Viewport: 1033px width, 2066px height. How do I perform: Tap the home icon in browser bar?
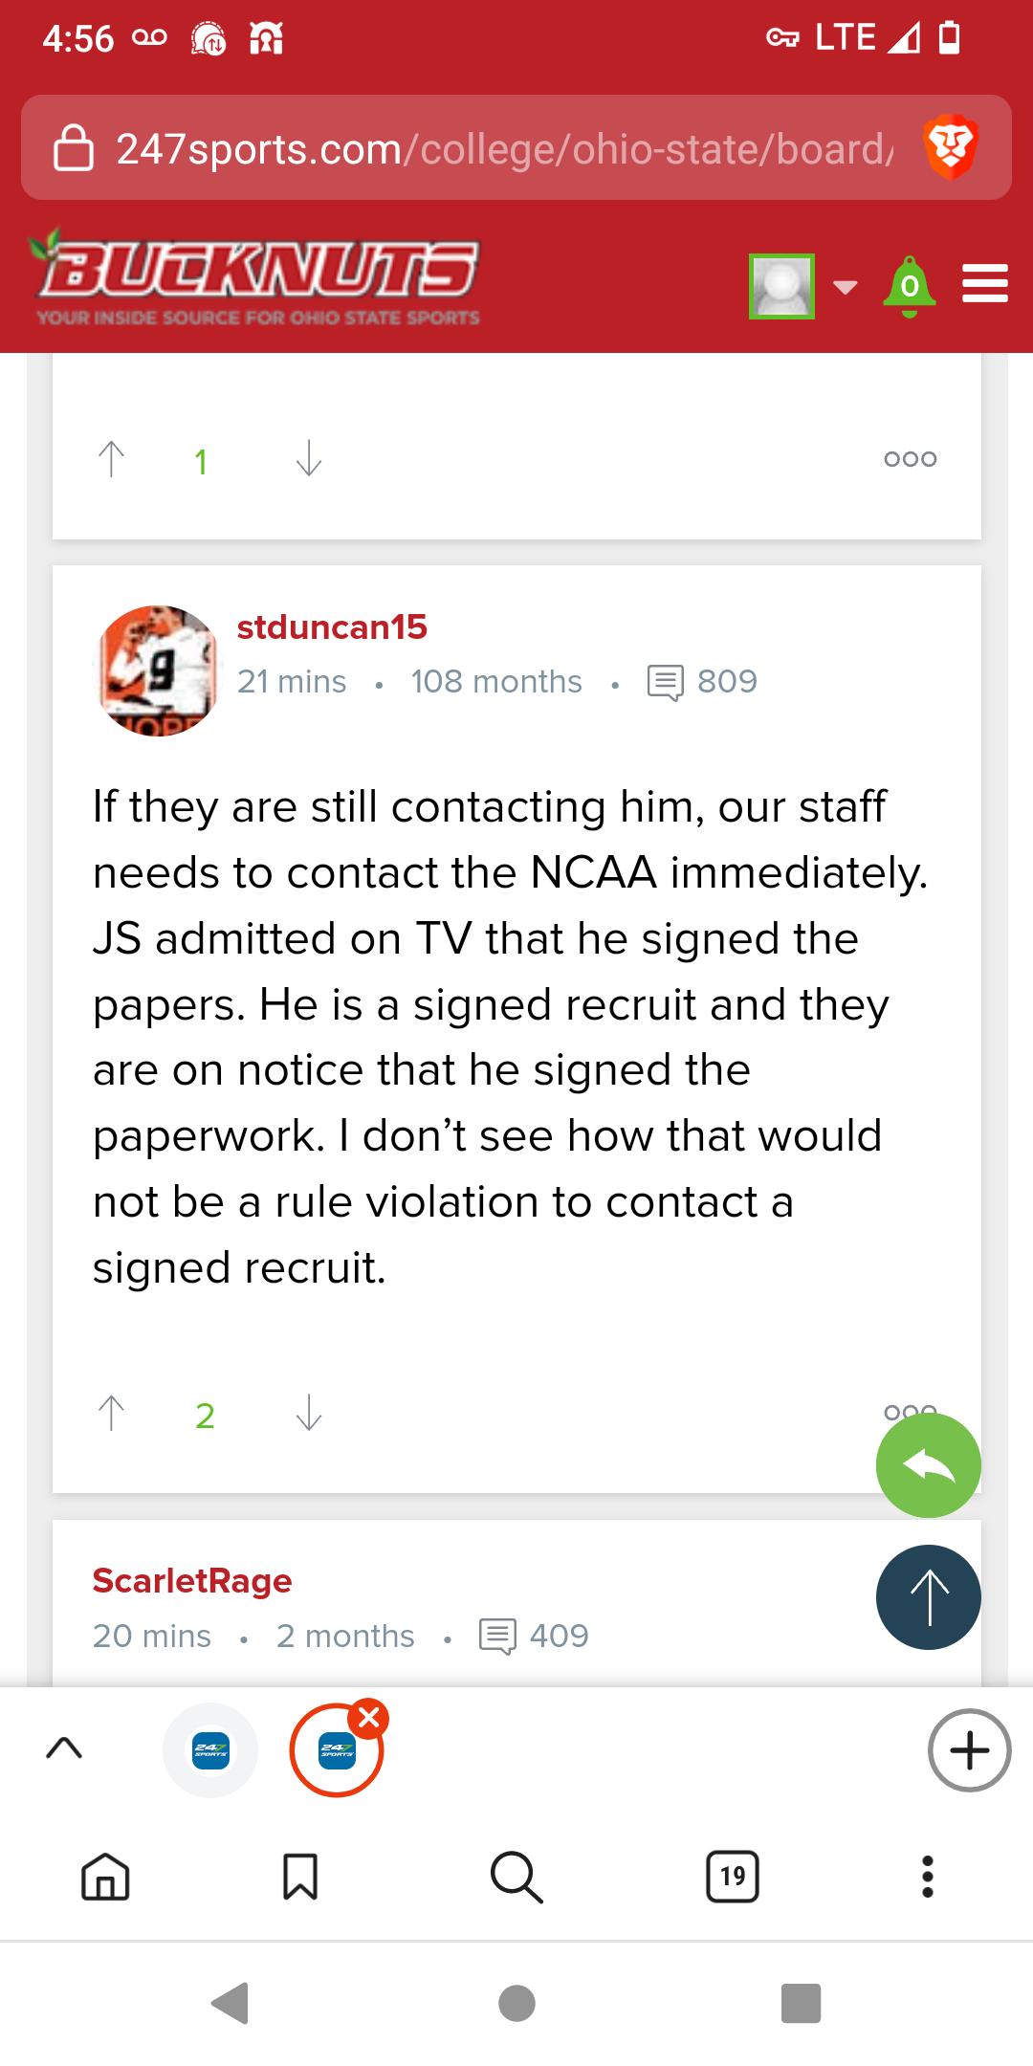105,1878
